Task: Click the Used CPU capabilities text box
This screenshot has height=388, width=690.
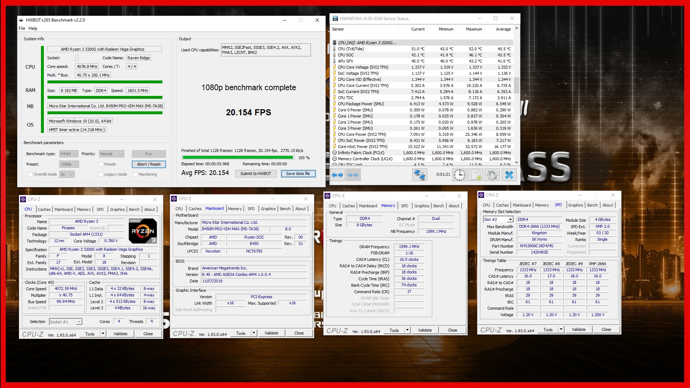Action: click(266, 50)
